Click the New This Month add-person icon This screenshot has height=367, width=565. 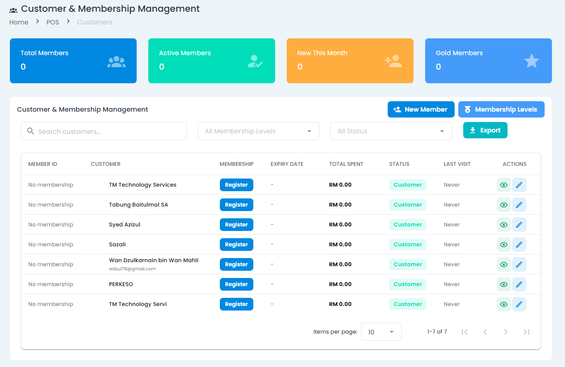393,61
